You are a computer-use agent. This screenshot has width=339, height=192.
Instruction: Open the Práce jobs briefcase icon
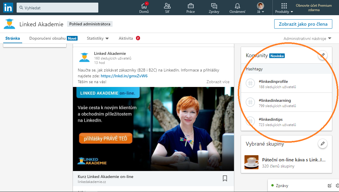191,8
